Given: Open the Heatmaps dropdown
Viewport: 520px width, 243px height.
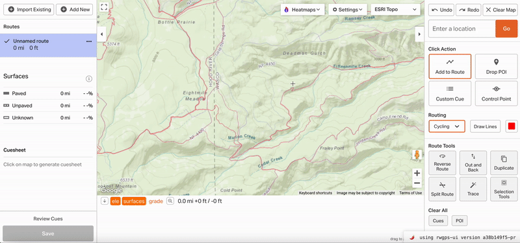Looking at the screenshot, I should (302, 10).
